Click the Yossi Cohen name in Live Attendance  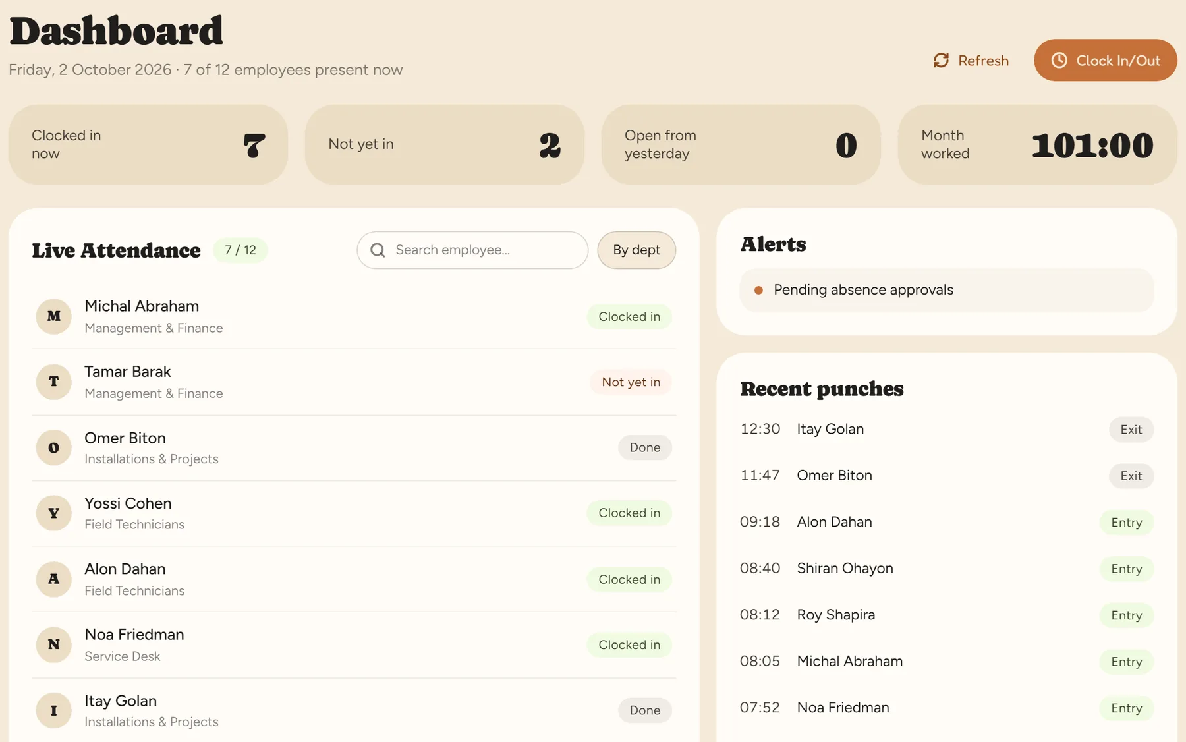coord(128,503)
